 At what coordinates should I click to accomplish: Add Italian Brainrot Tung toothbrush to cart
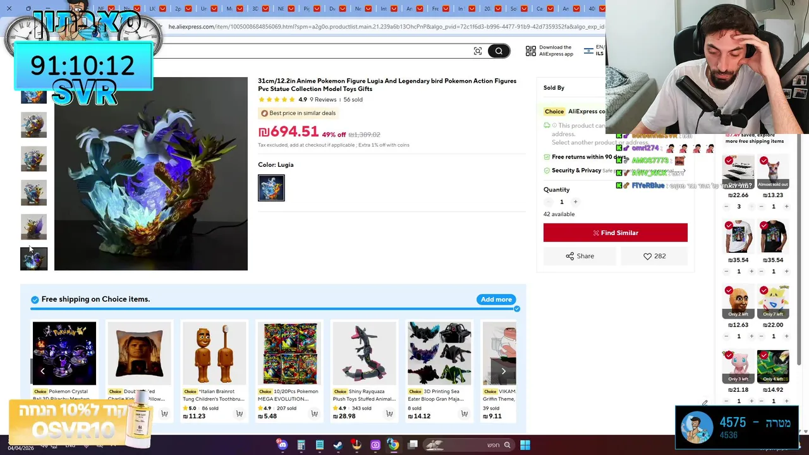pyautogui.click(x=240, y=414)
